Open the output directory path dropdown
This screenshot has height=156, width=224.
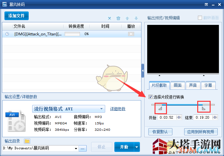coord(76,148)
